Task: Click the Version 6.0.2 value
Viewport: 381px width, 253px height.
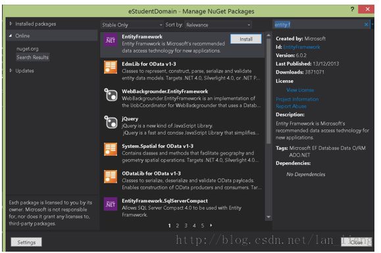Action: 301,55
